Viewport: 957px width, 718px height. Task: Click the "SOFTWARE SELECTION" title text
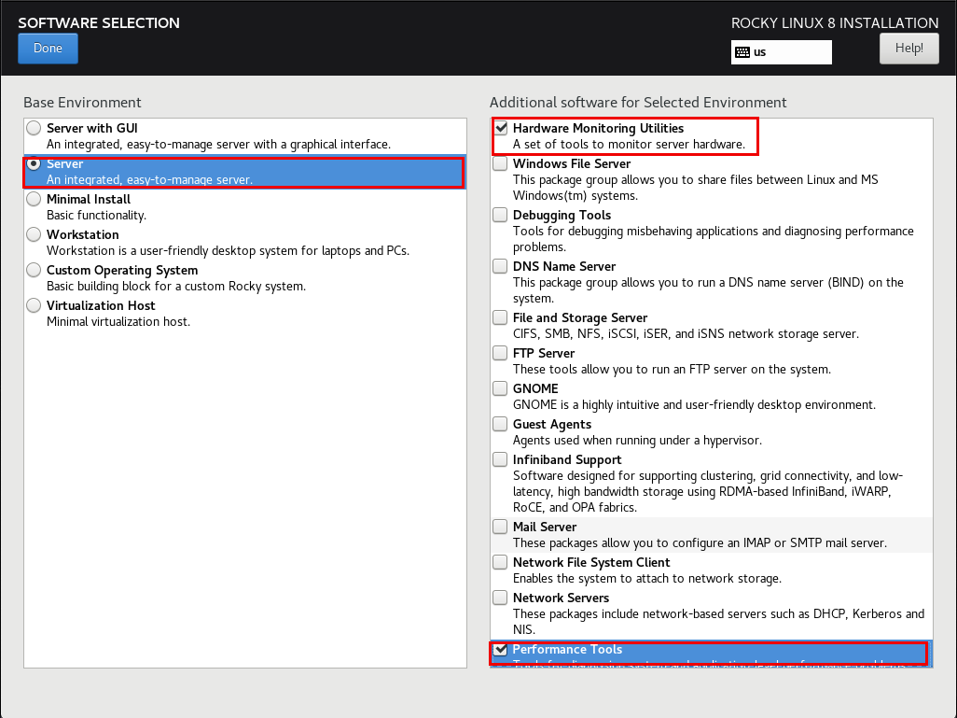pos(99,23)
